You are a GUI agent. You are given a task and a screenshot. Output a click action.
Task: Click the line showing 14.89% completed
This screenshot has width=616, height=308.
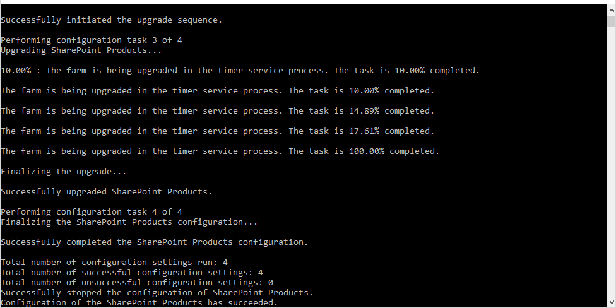[217, 111]
